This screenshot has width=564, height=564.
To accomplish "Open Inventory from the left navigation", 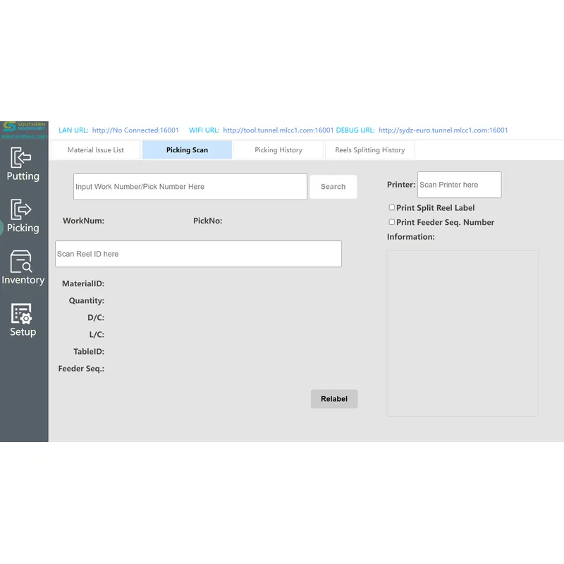I will (23, 269).
